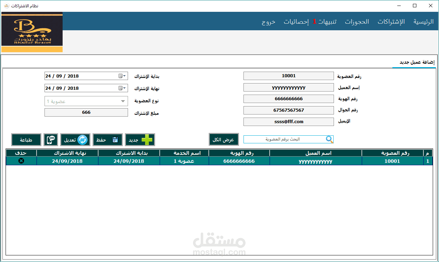Click the floppy disk save icon on حفظ

[x=115, y=140]
